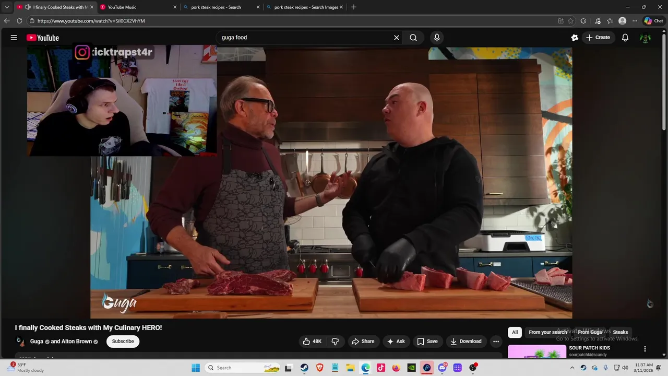668x376 pixels.
Task: Open the split screen icon in address bar
Action: (x=560, y=21)
